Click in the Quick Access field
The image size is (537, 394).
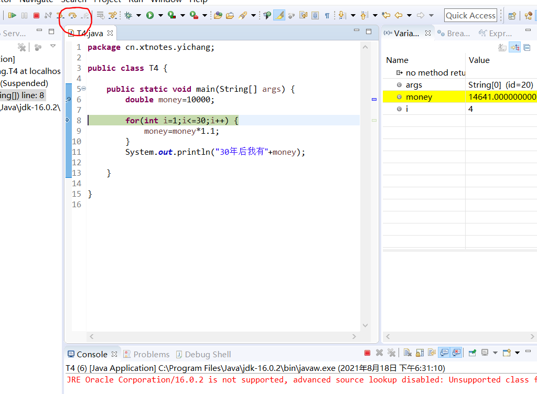pyautogui.click(x=470, y=15)
